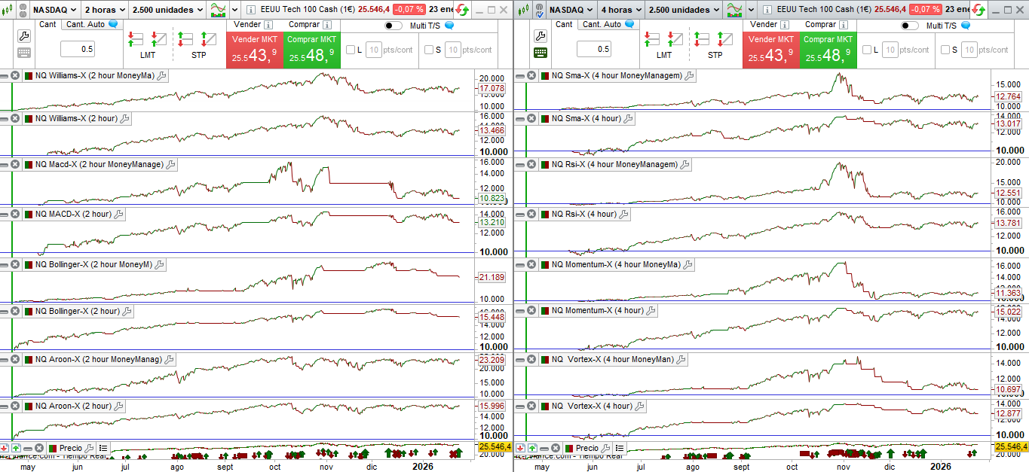Open 2.500 unidades dropdown in left window
1029x472 pixels.
pyautogui.click(x=167, y=10)
